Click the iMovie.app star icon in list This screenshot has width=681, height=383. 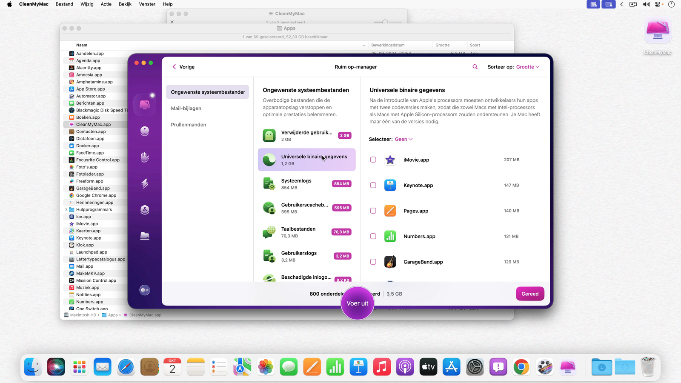coord(390,160)
